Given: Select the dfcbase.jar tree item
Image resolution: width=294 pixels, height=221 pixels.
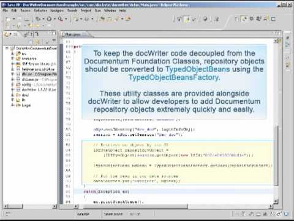Looking at the screenshot, I should click(37, 79).
